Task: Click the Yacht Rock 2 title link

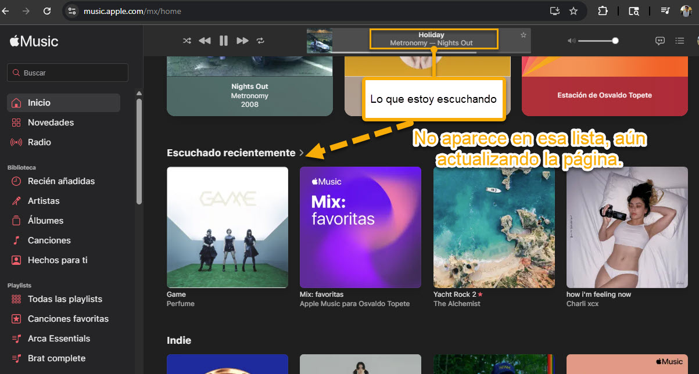Action: click(x=455, y=294)
